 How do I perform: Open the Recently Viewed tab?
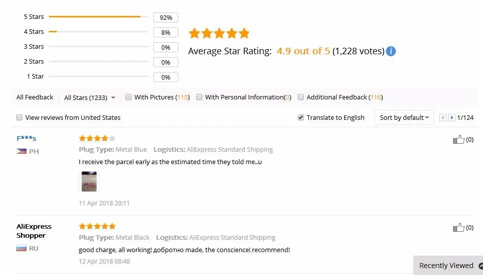click(x=446, y=266)
